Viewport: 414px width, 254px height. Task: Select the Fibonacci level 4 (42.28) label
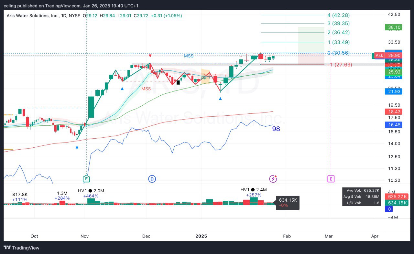coord(338,15)
